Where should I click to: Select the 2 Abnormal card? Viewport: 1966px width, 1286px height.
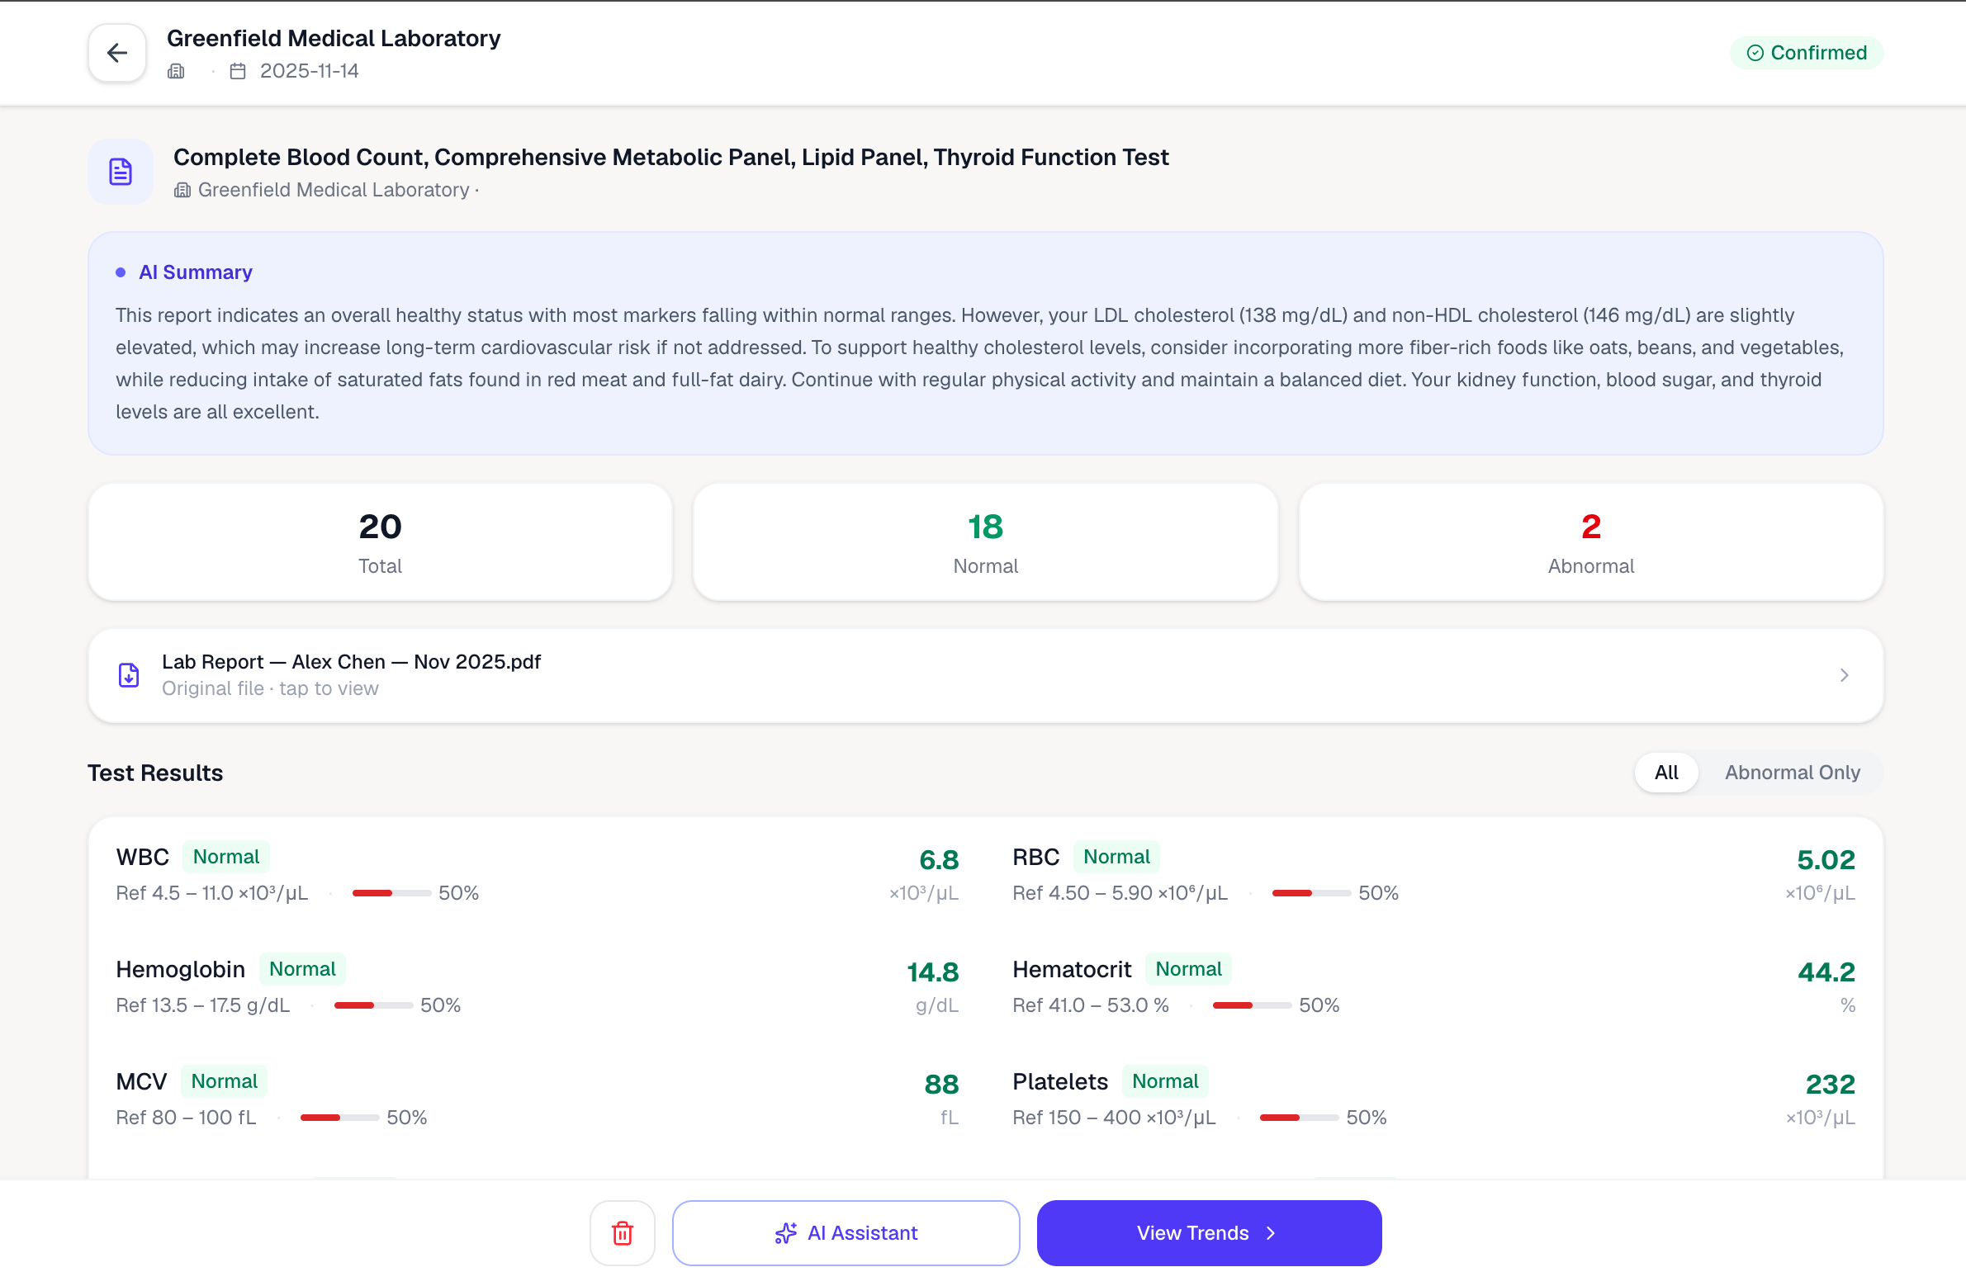coord(1590,541)
